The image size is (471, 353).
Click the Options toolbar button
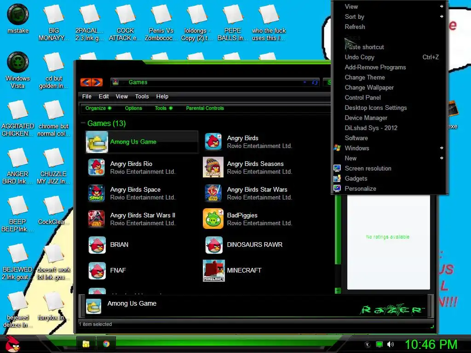pyautogui.click(x=133, y=108)
